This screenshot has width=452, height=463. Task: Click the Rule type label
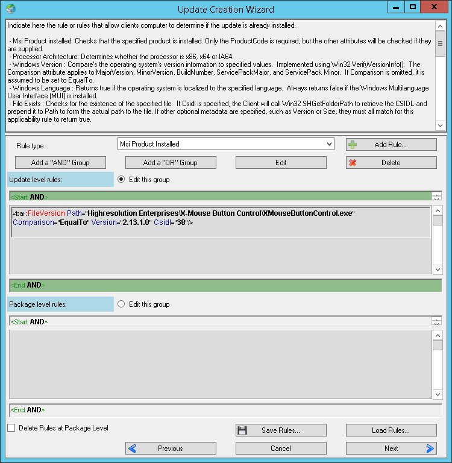[31, 146]
